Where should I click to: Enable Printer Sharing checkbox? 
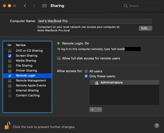click(10, 71)
